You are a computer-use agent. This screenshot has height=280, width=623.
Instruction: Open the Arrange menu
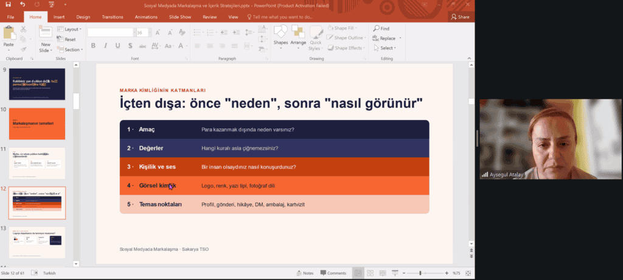click(x=298, y=36)
